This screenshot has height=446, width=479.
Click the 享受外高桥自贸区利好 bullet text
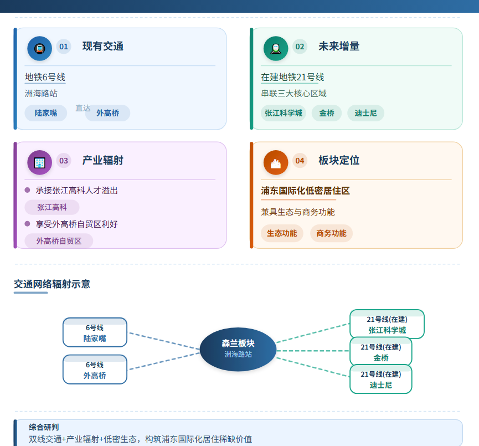[x=76, y=224]
